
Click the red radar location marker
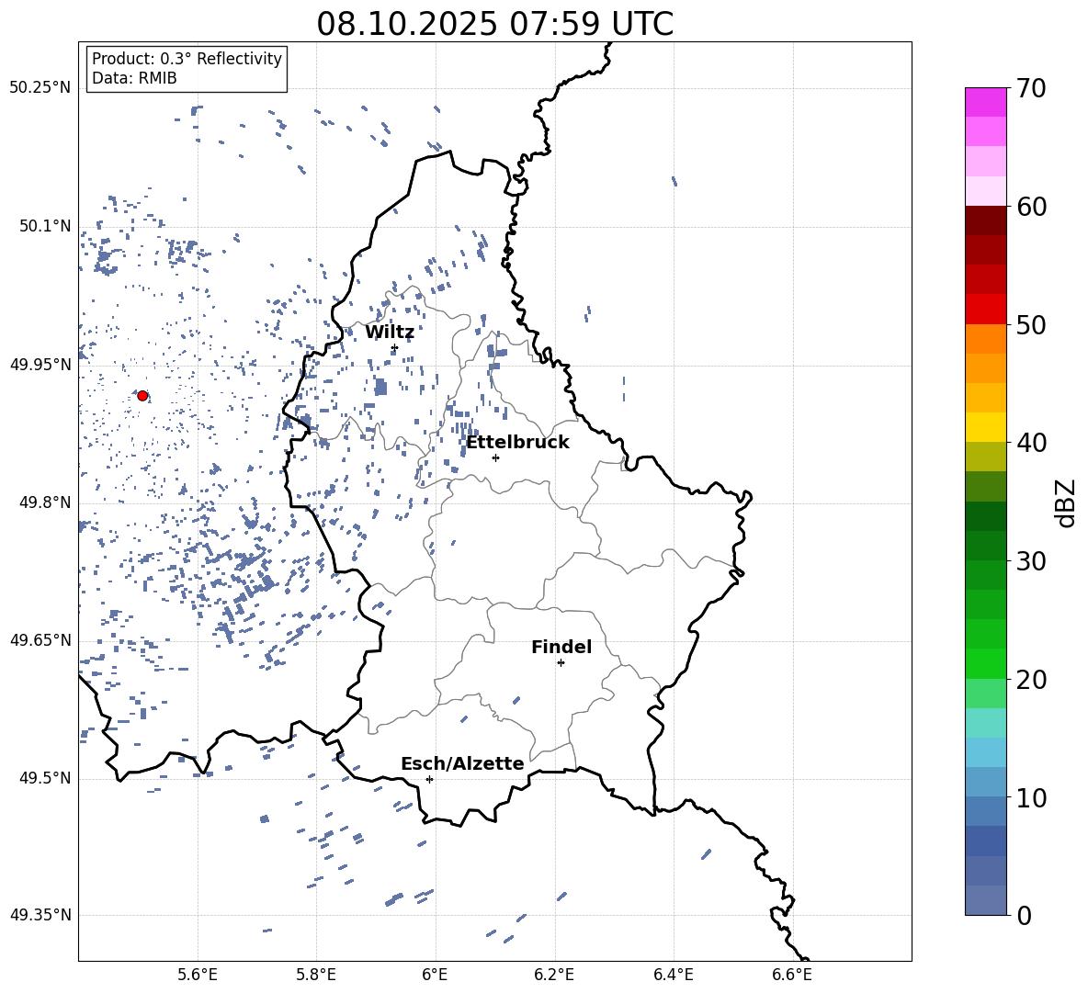pos(142,396)
